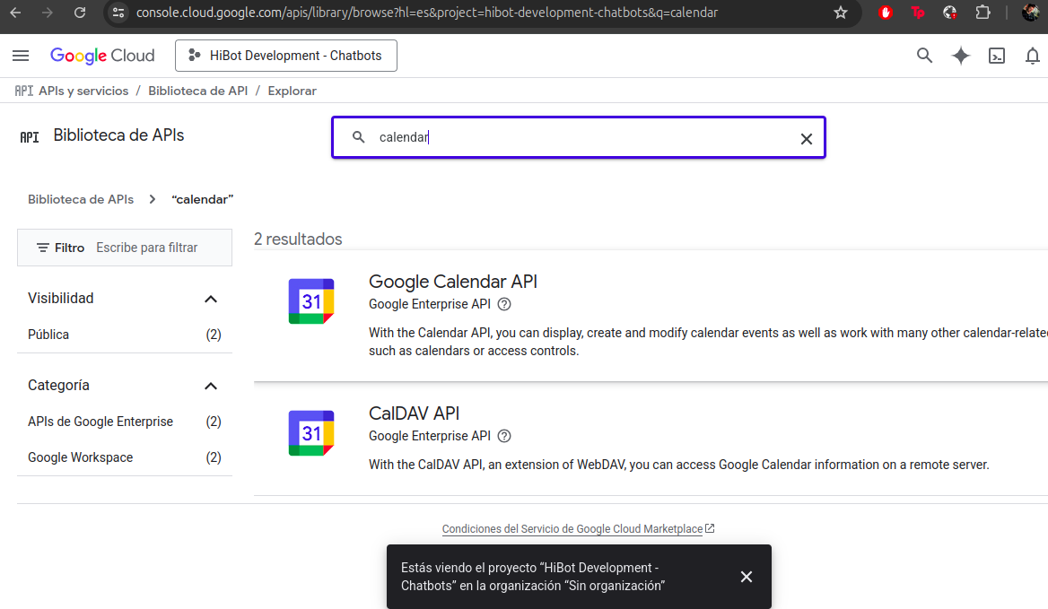Go to APIs y servicios breadcrumb
This screenshot has height=609, width=1048.
click(83, 91)
